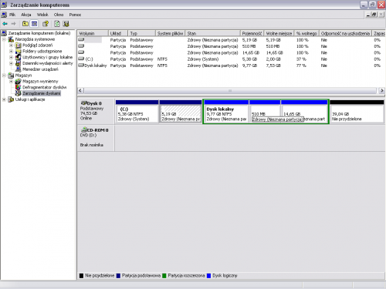
Task: Restore the inner console window button
Action: [374, 15]
